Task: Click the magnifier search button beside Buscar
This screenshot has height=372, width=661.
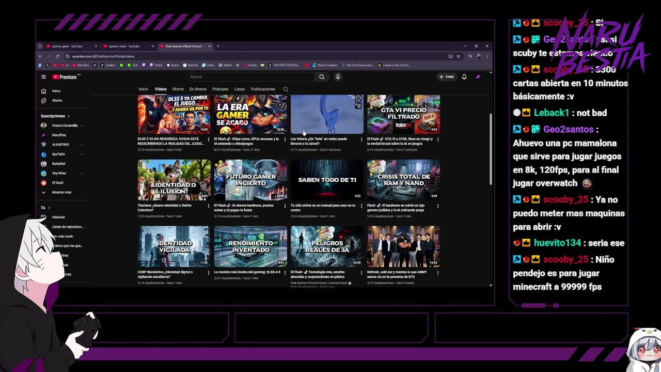Action: click(x=322, y=77)
